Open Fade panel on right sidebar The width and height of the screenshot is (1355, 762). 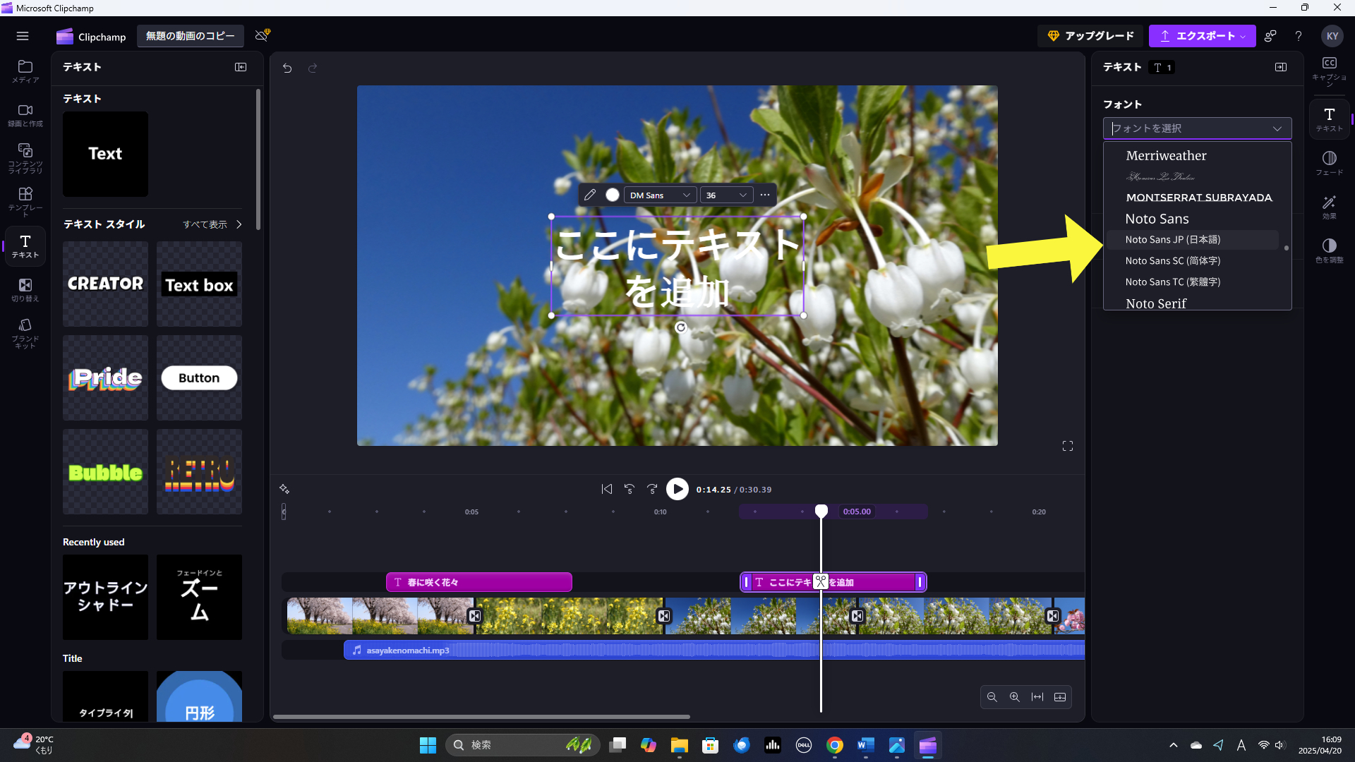tap(1329, 163)
